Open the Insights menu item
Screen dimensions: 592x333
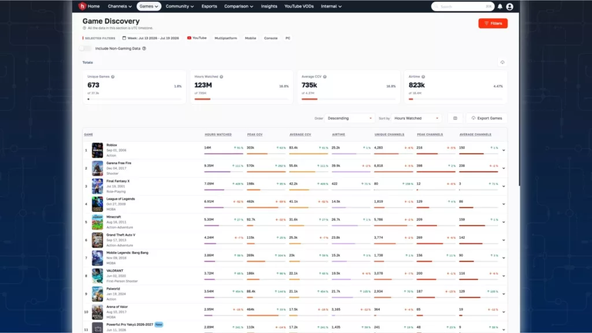click(269, 6)
